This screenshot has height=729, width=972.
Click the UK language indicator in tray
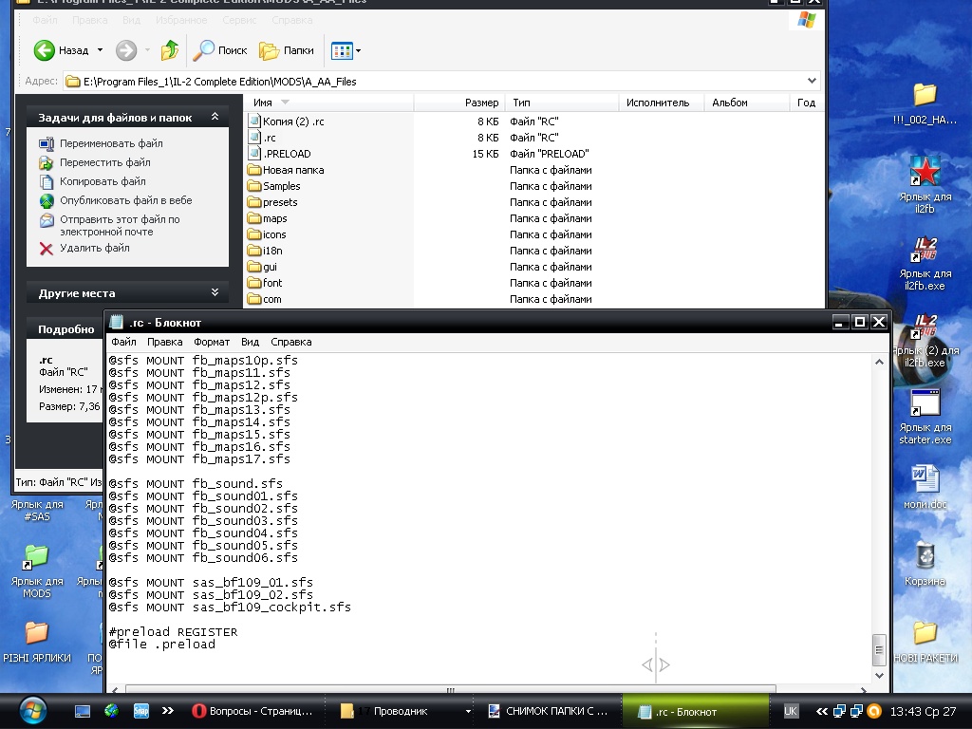coord(791,711)
